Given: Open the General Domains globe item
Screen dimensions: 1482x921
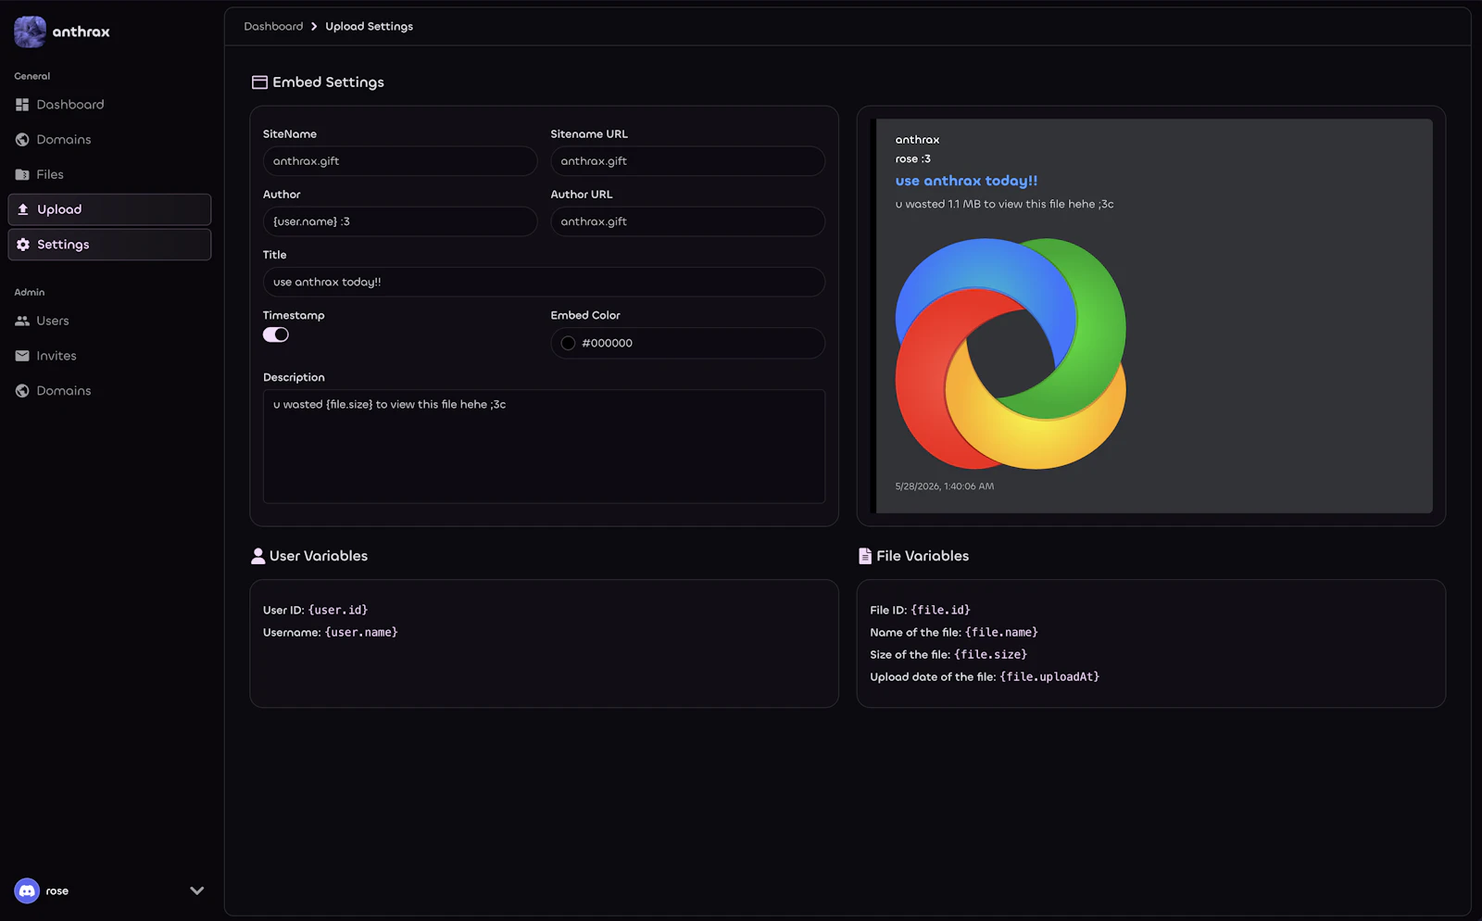Looking at the screenshot, I should click(x=22, y=140).
